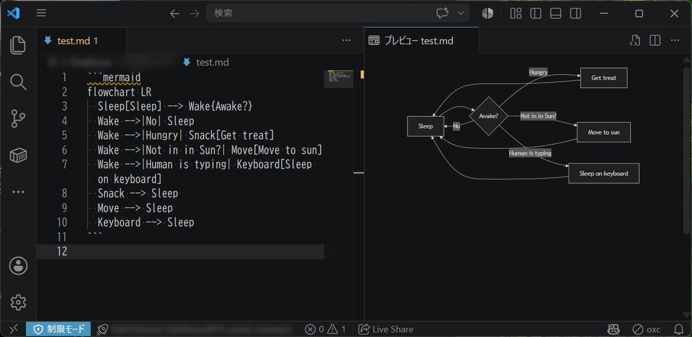Place cursor on flowchart LR line
692x337 pixels.
pyautogui.click(x=119, y=92)
